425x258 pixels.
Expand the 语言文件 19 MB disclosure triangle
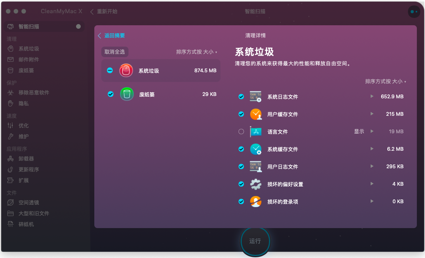(x=372, y=131)
